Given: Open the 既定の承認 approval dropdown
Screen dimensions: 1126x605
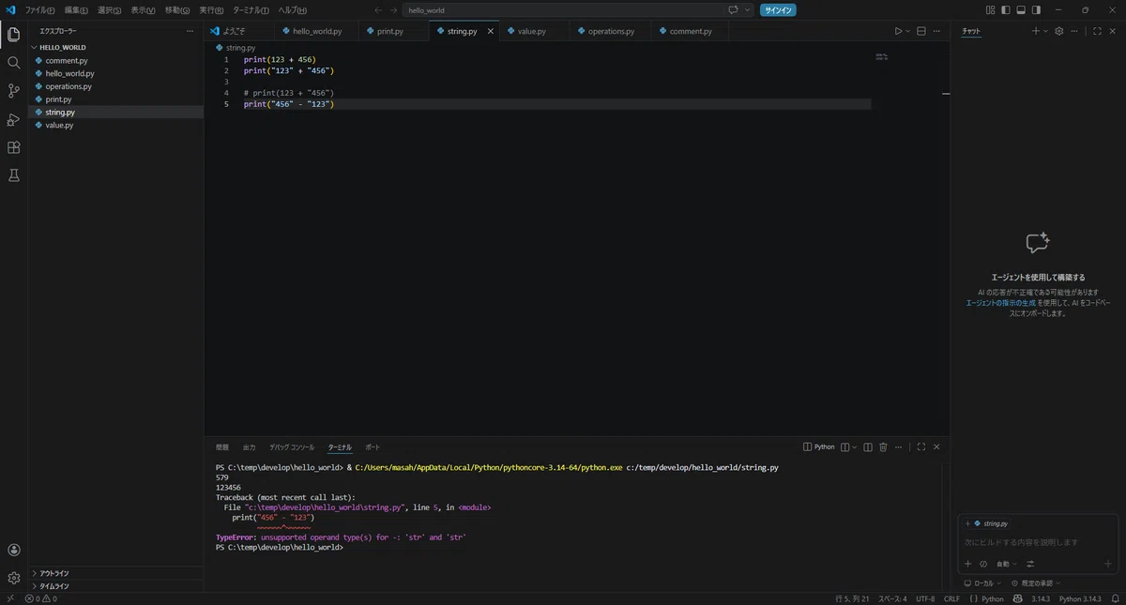Looking at the screenshot, I should pos(1035,583).
